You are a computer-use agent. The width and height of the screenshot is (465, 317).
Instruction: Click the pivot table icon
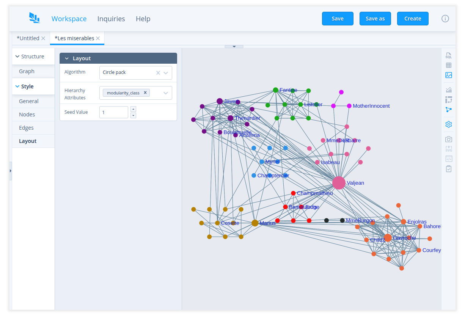pyautogui.click(x=449, y=100)
